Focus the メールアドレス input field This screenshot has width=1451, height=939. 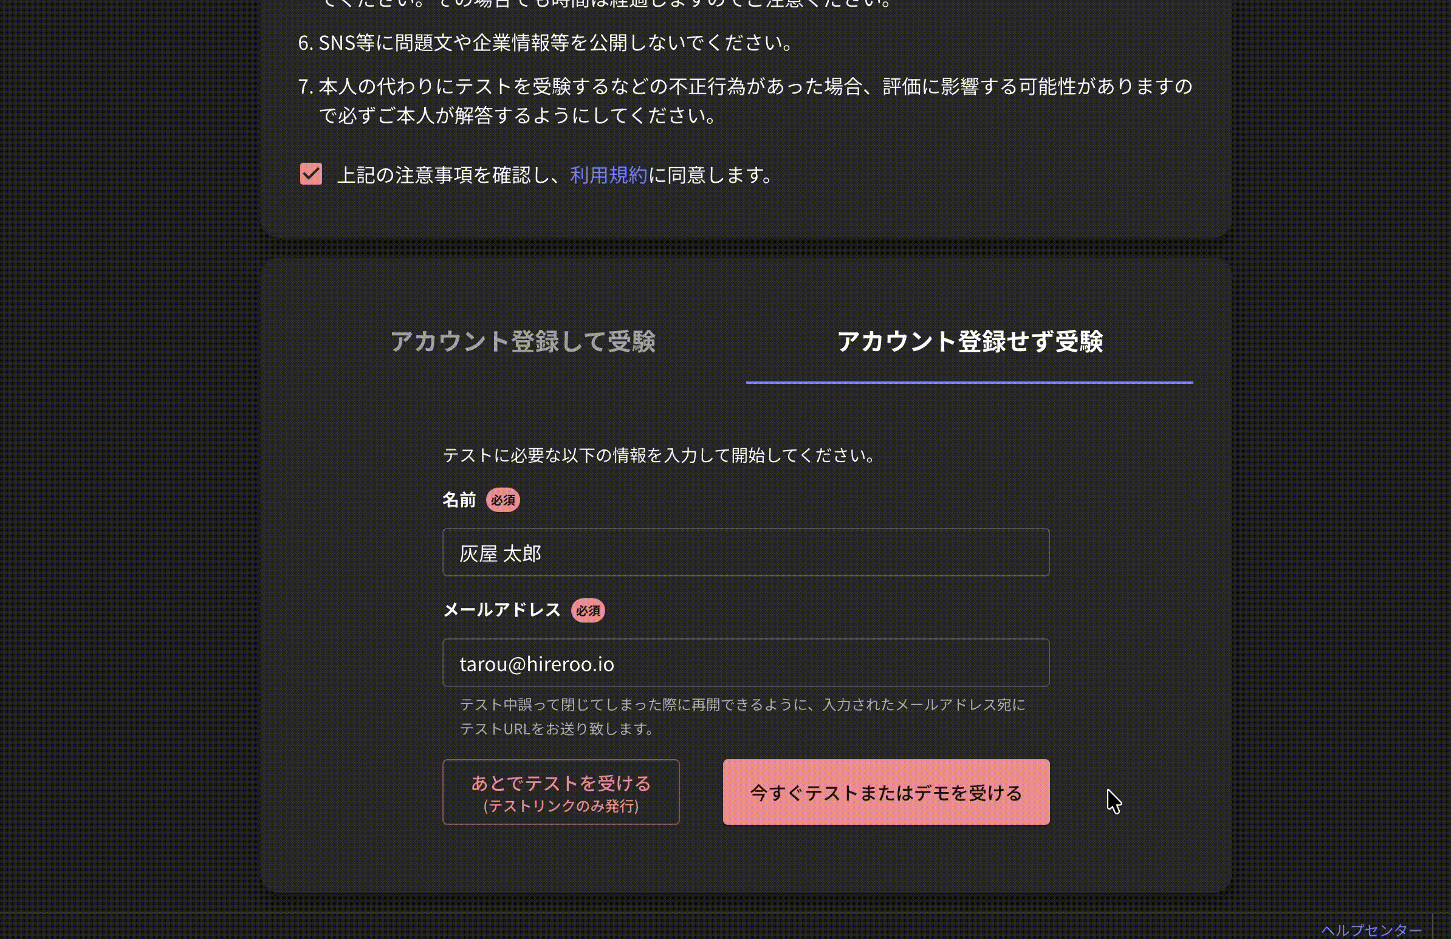(746, 663)
